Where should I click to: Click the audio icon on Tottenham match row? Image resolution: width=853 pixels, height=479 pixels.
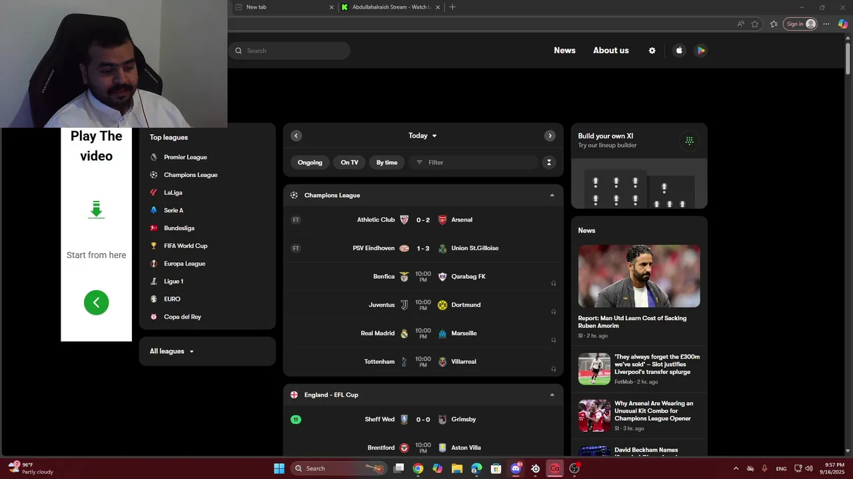553,369
